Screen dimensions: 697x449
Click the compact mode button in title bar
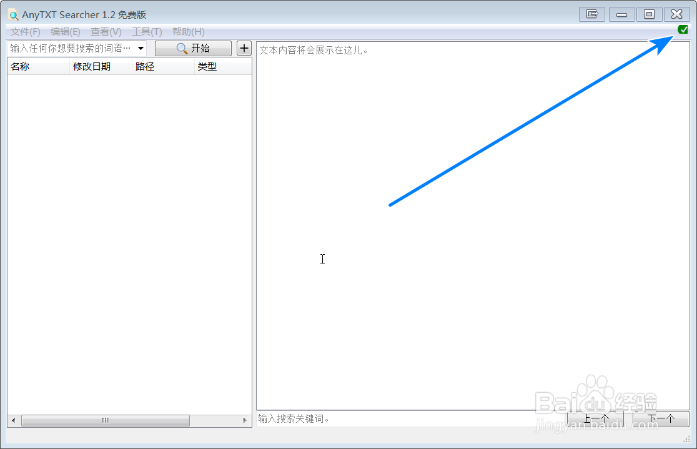tap(592, 14)
